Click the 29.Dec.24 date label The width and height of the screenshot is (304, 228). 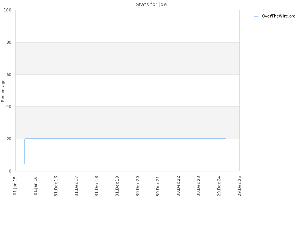219,186
